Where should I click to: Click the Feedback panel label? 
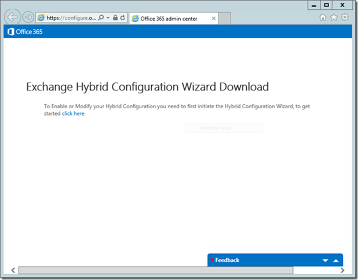pos(227,260)
